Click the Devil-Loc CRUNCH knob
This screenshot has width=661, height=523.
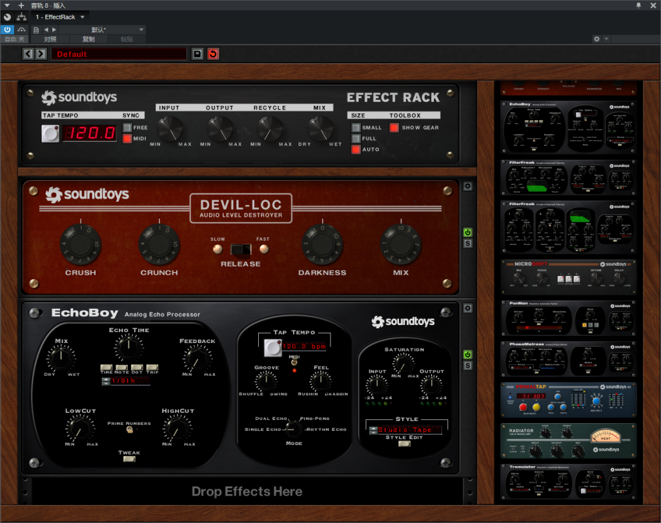(x=159, y=244)
